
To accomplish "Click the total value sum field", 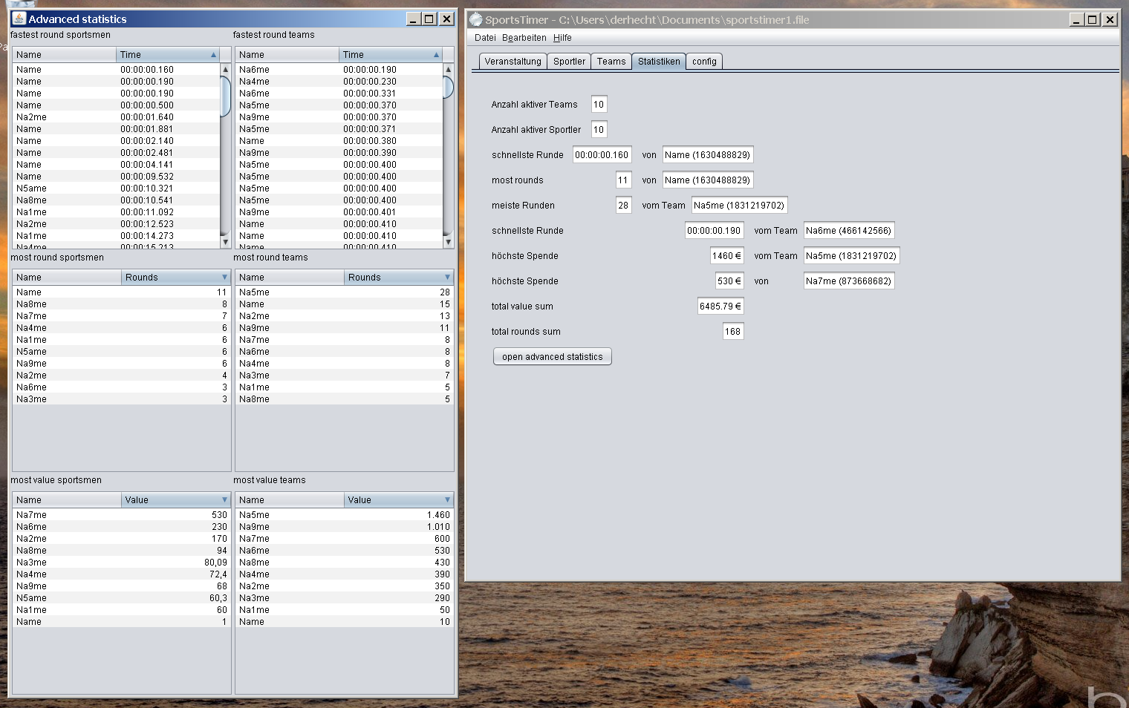I will (720, 307).
